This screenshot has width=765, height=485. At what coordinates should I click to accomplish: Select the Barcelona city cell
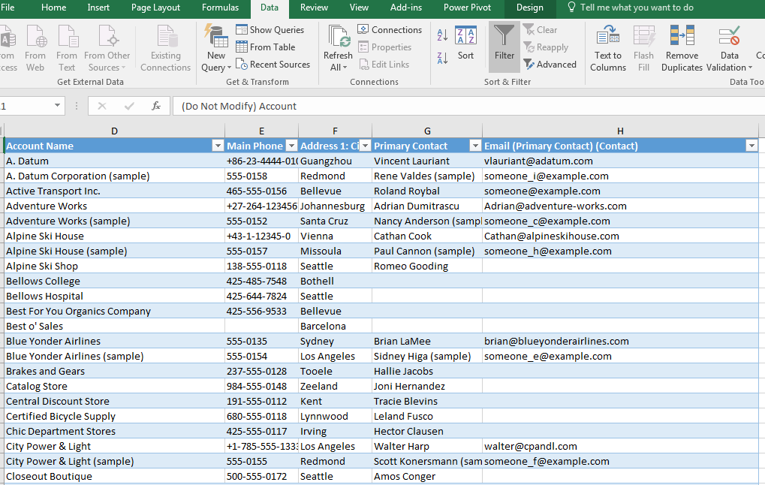tap(335, 326)
